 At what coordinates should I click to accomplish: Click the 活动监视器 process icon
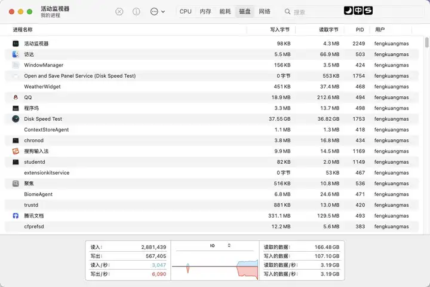coord(16,44)
